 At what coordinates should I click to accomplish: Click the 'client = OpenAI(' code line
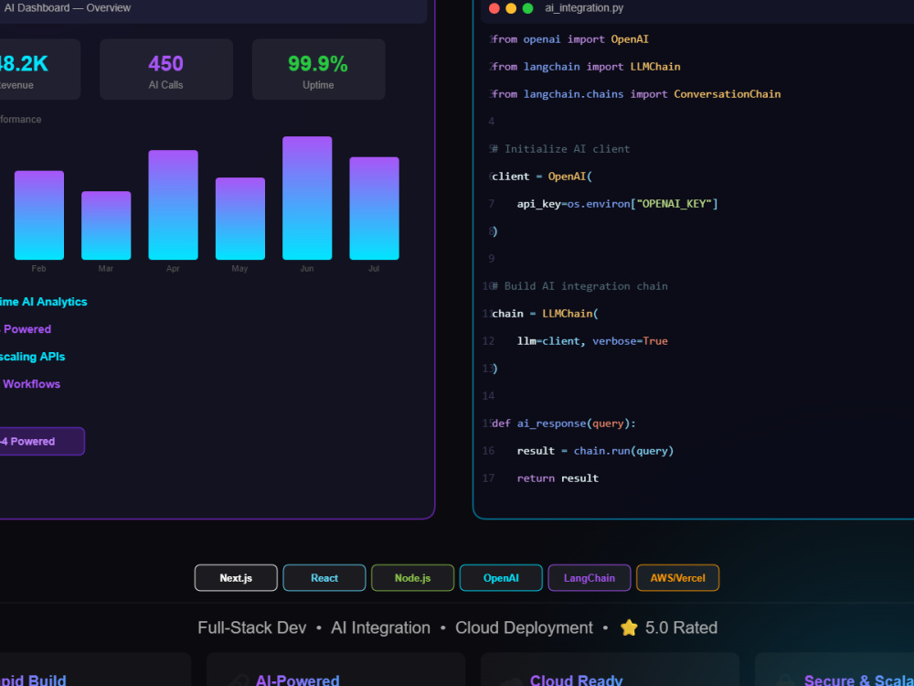(x=541, y=177)
